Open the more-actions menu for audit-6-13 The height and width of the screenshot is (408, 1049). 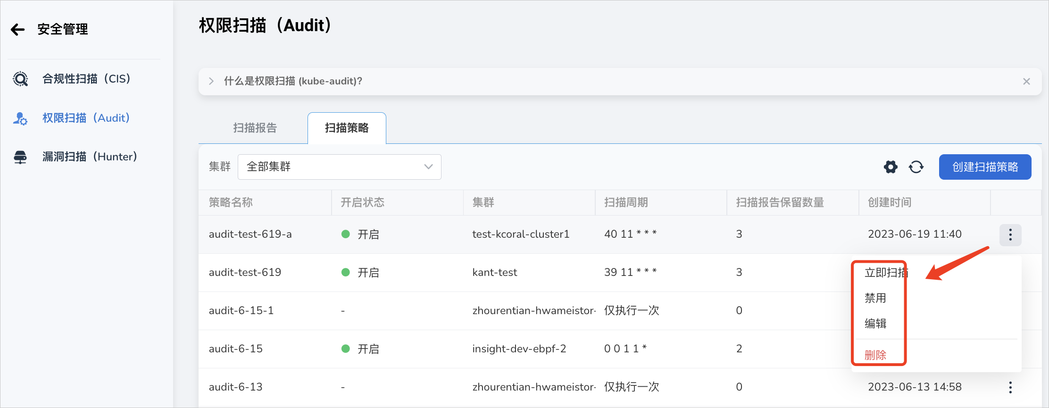tap(1010, 387)
